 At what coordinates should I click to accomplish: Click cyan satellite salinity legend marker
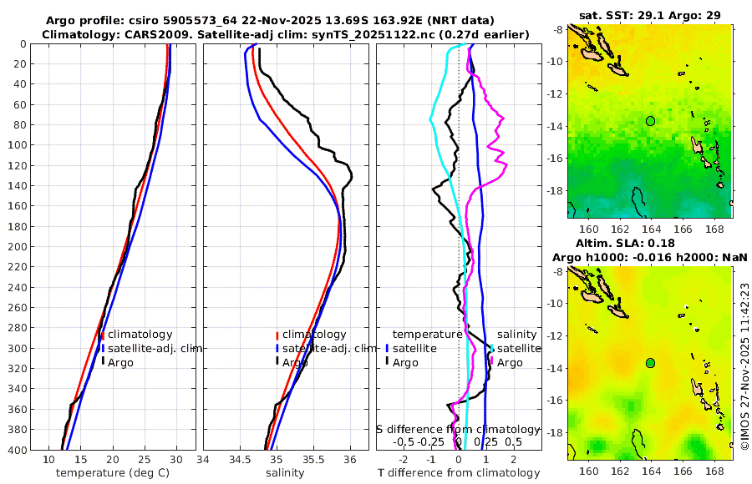coord(491,347)
